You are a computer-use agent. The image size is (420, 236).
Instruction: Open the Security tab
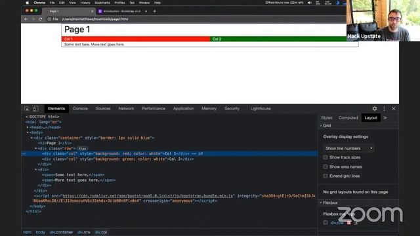point(232,109)
